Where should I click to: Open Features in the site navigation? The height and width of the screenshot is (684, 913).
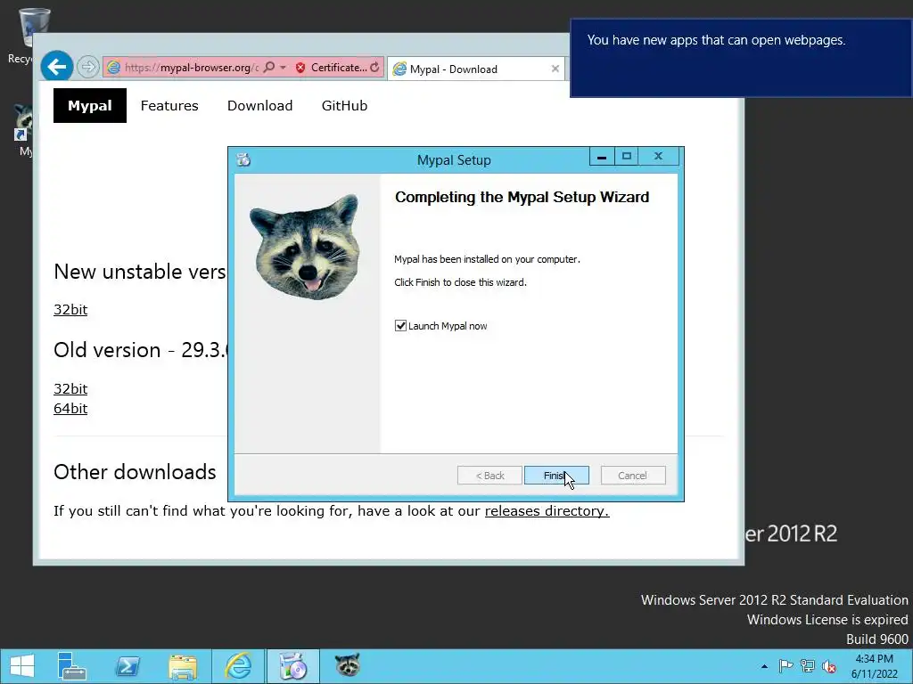169,105
